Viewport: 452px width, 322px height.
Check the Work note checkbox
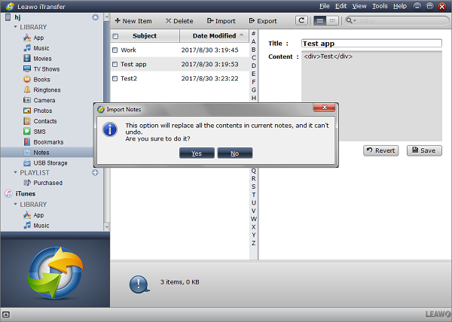115,50
